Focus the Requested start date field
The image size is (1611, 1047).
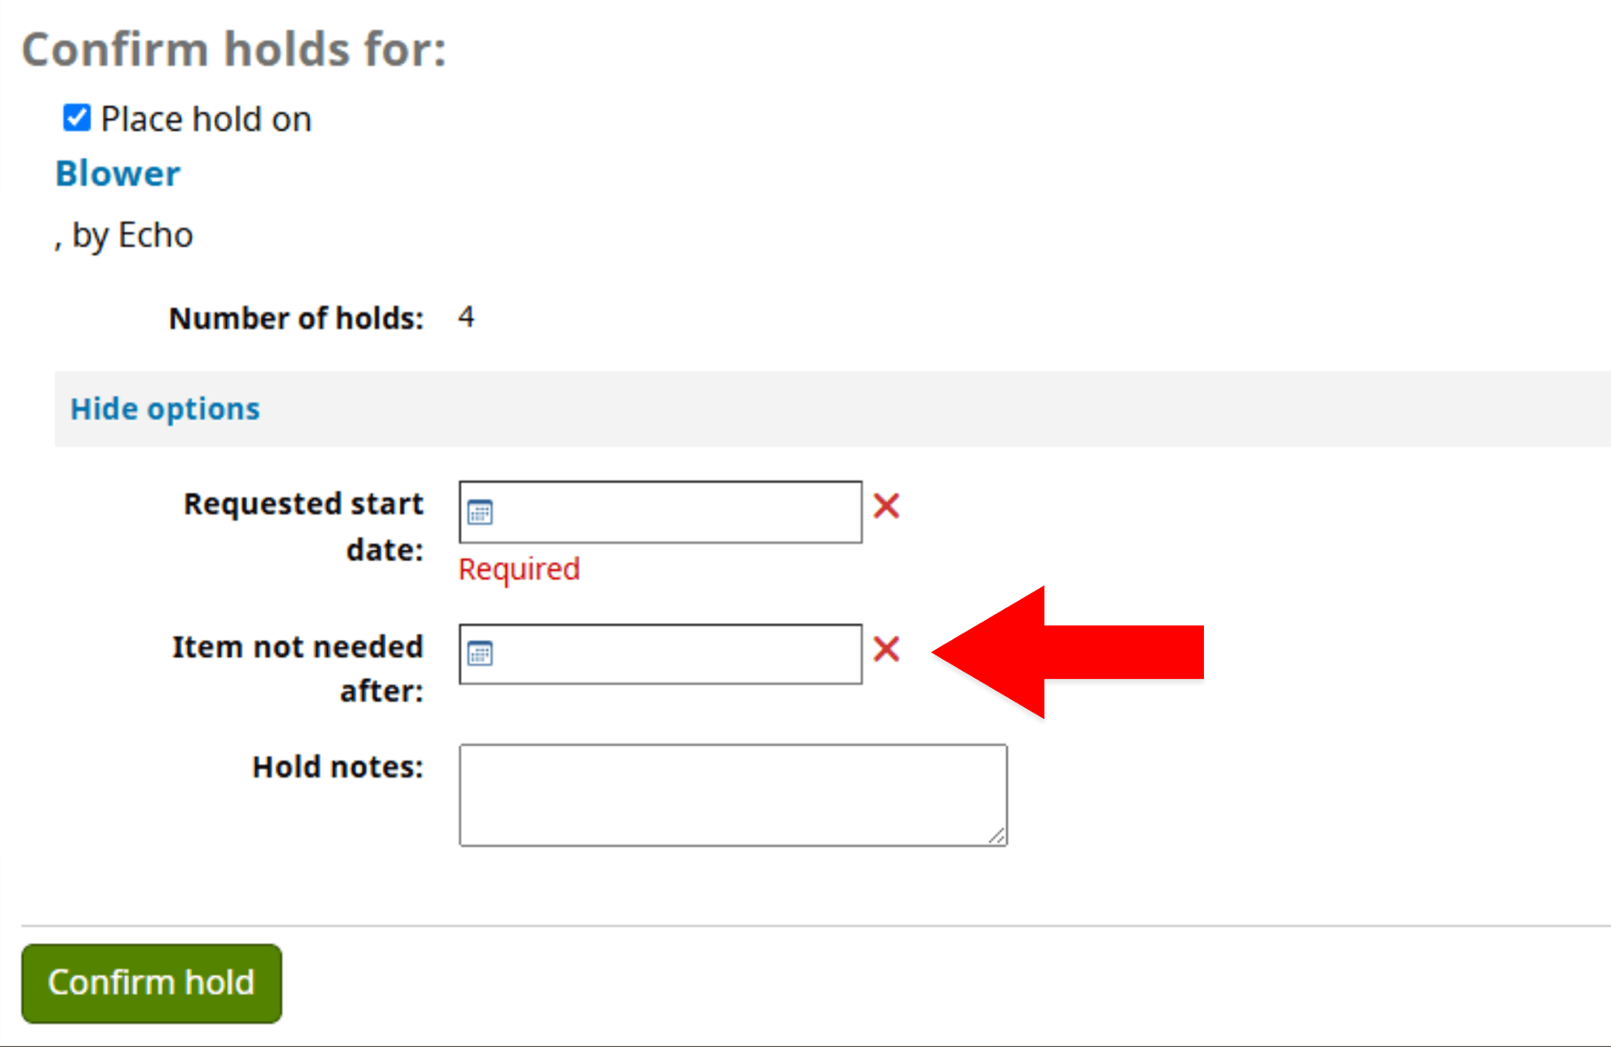coord(661,513)
